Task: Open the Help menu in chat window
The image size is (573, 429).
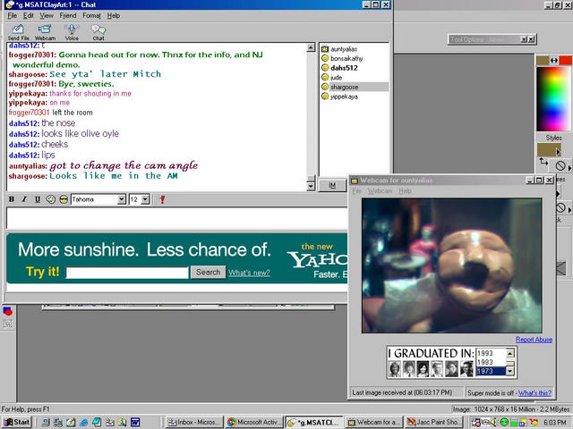Action: (x=114, y=16)
